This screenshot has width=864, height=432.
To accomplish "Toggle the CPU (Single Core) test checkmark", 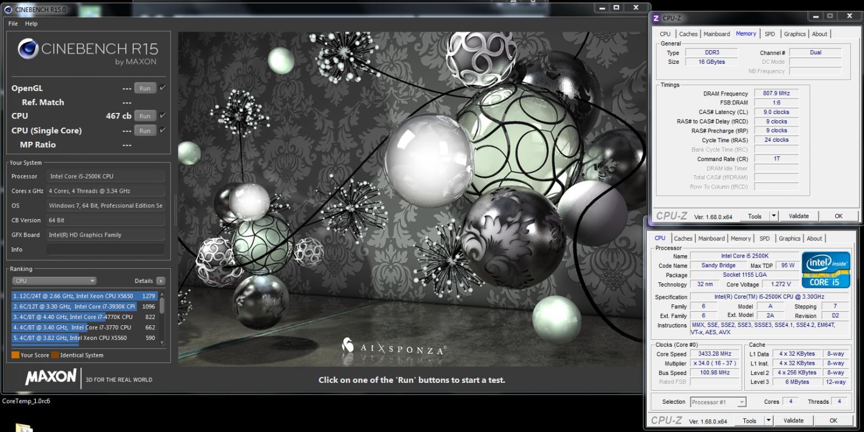I will tap(163, 130).
